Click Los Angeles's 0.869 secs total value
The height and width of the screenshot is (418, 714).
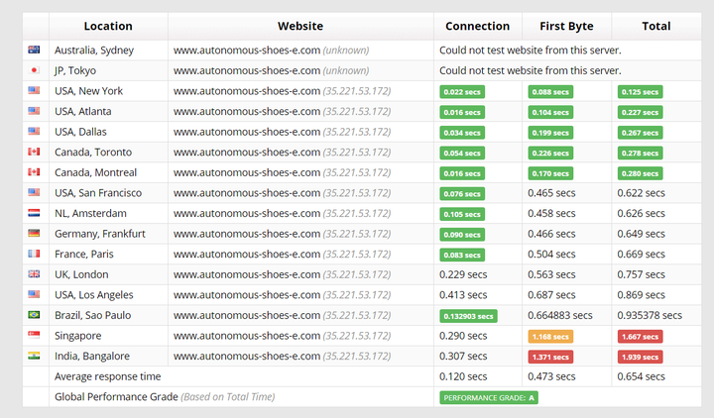642,295
